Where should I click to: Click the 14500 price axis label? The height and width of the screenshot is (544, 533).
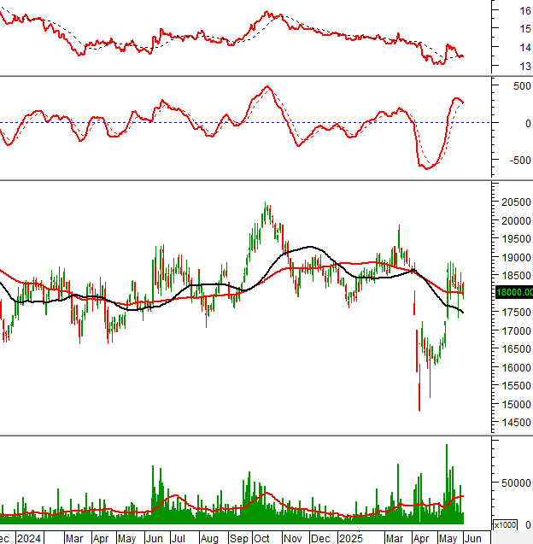click(516, 423)
